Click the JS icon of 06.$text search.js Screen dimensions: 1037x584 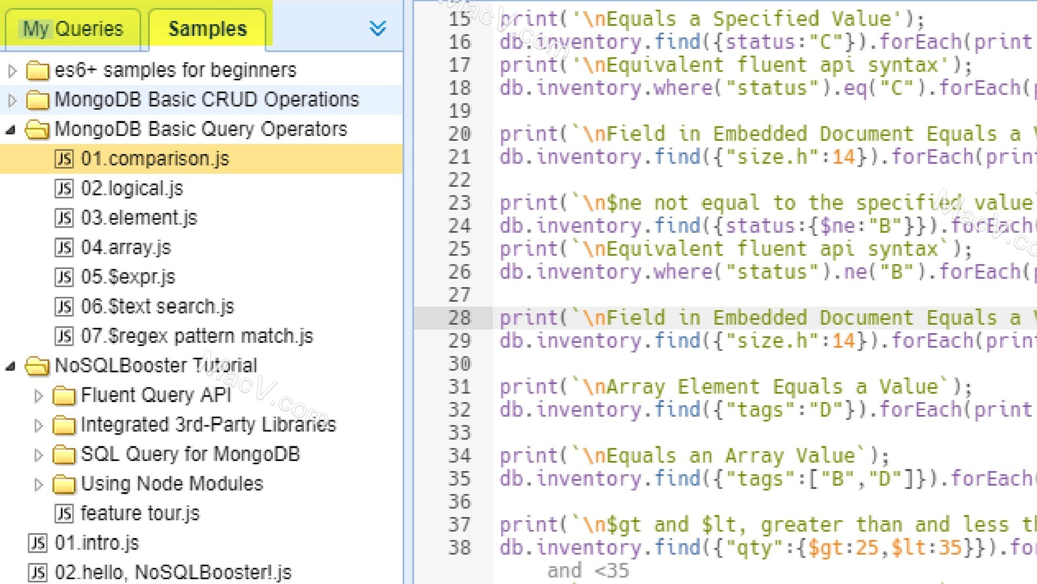[x=64, y=307]
